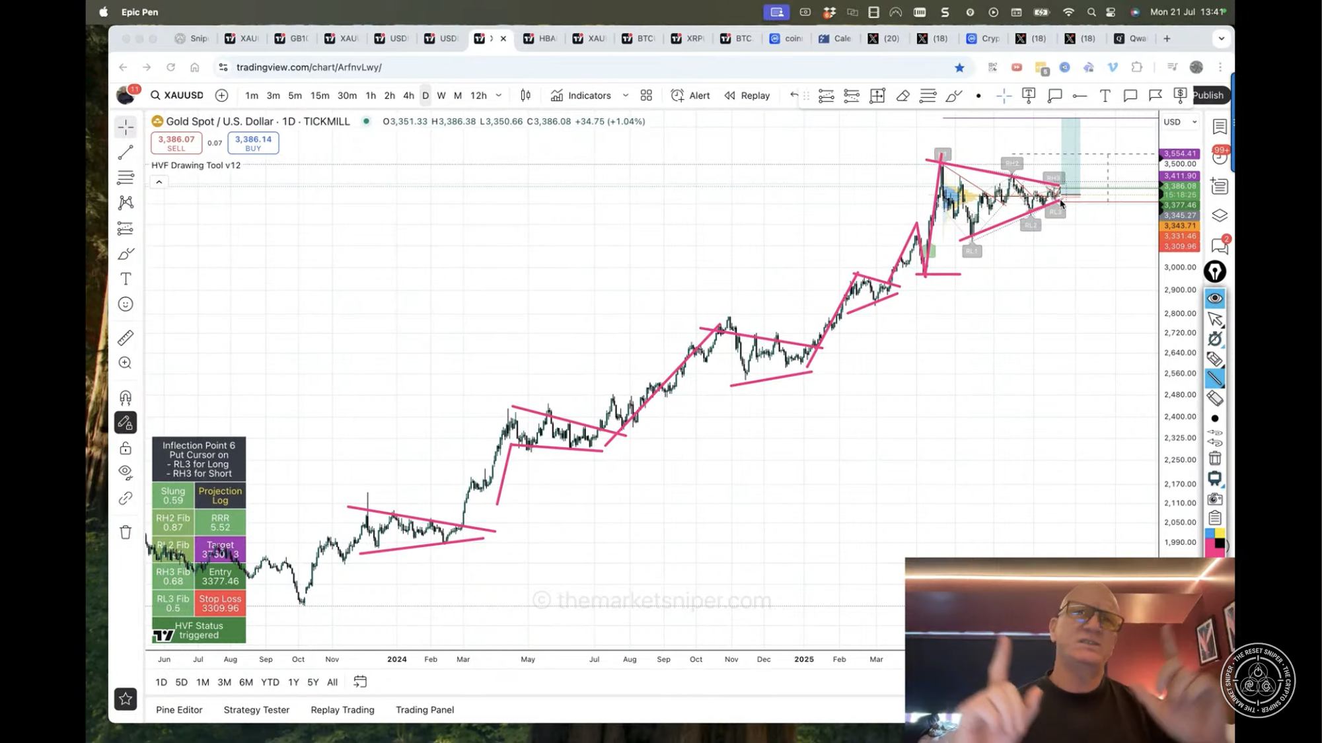This screenshot has height=743, width=1322.
Task: Open Fibonacci retracement tools
Action: (x=126, y=178)
